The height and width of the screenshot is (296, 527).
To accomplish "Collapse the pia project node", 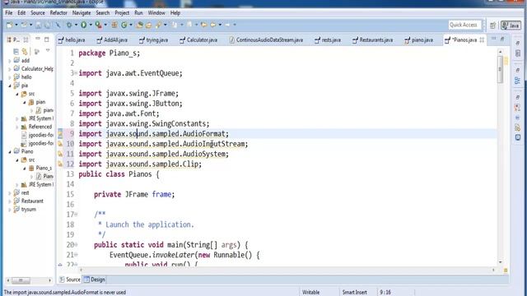I will click(x=9, y=86).
